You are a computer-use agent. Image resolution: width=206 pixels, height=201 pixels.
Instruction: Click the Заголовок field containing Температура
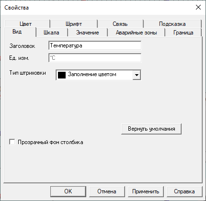95,45
